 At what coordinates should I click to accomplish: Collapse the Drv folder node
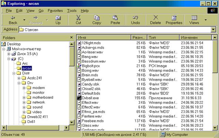pos(19,83)
